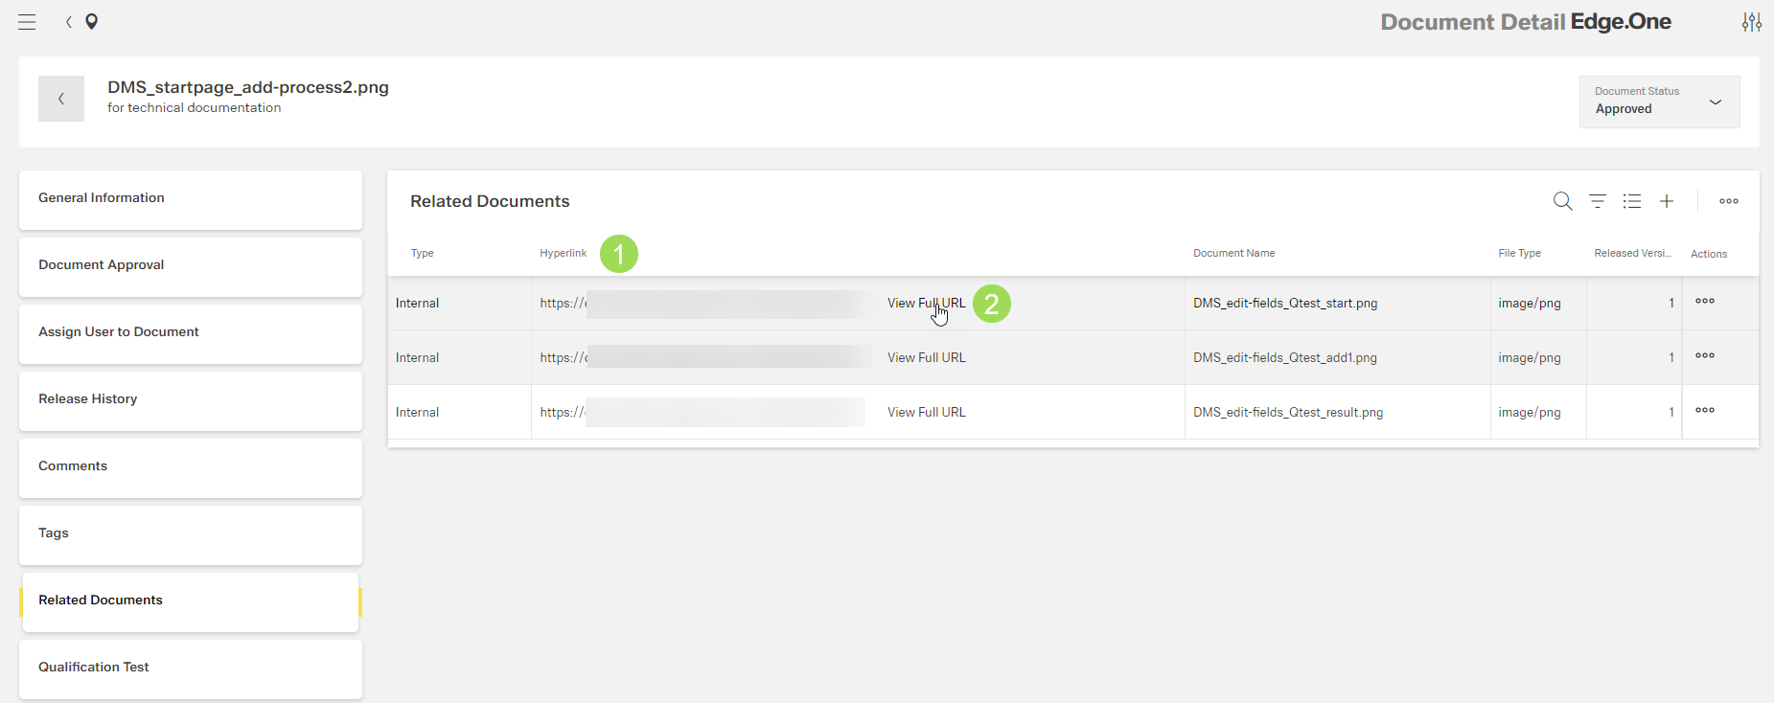Open actions for DMS_edit-fields_Qtest_start.png row

click(1704, 302)
